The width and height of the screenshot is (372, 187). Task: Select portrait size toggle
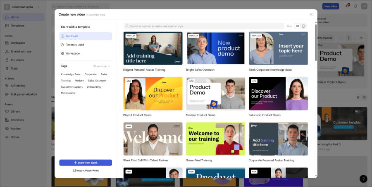(x=303, y=26)
